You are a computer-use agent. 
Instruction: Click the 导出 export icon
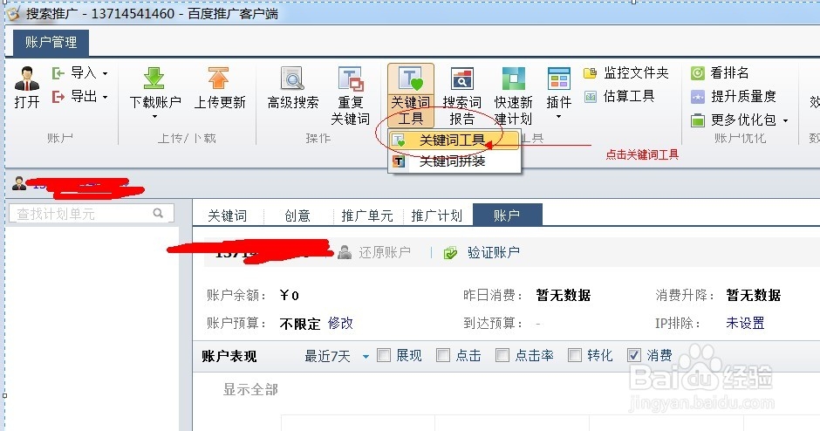pos(58,97)
